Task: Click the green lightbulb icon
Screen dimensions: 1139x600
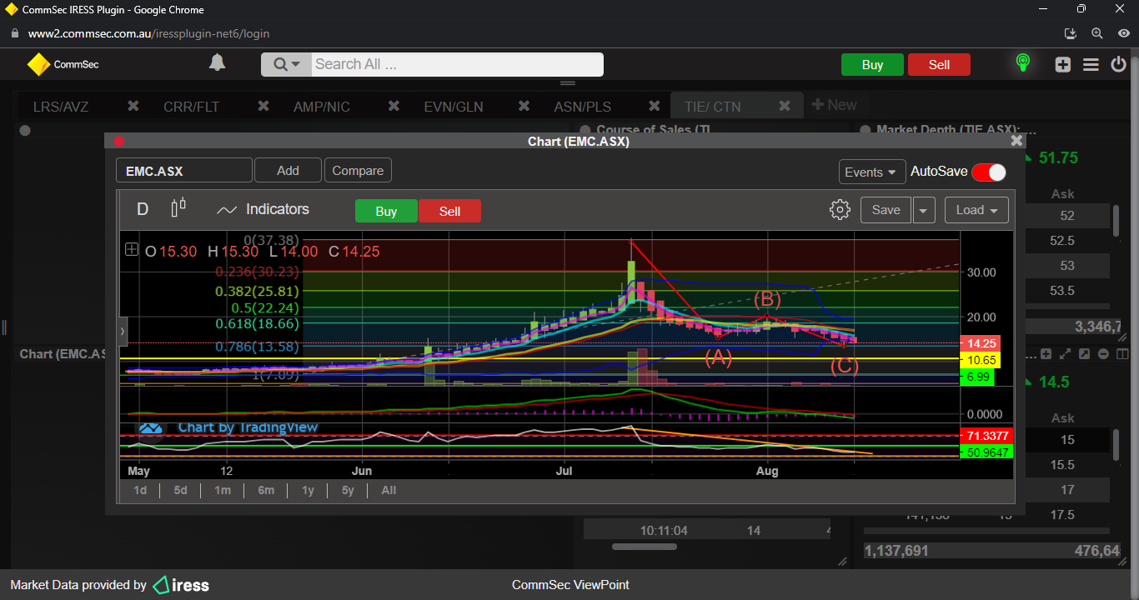Action: tap(1022, 64)
